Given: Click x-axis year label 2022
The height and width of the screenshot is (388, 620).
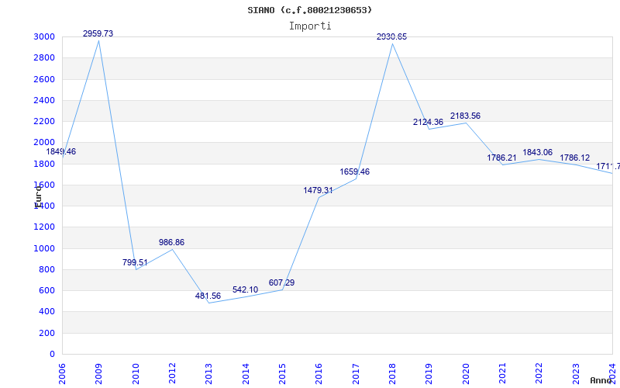Looking at the screenshot, I should coord(539,374).
